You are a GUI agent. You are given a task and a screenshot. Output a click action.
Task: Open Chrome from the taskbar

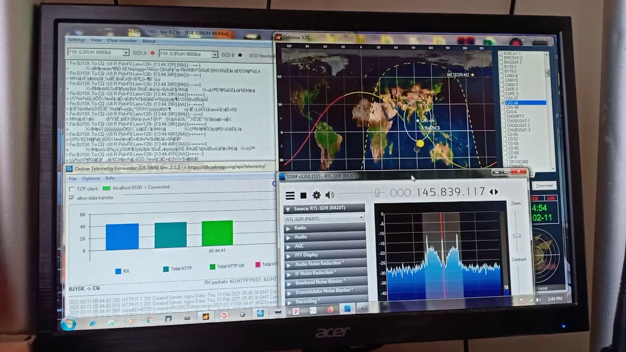click(149, 321)
